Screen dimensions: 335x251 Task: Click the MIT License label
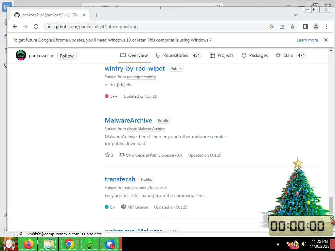click(138, 207)
